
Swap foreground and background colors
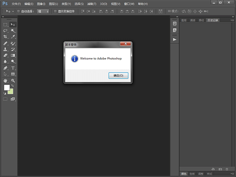(x=12, y=85)
